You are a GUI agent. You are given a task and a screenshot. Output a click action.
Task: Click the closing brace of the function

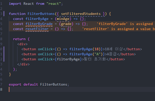(10, 74)
